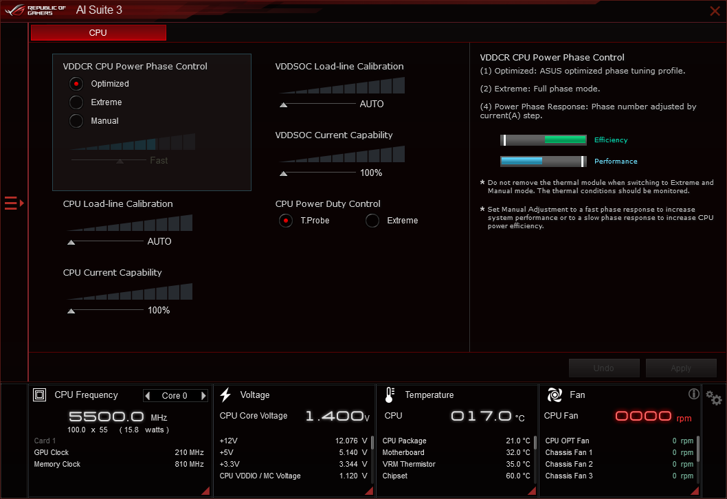Go back to the previous core selection
Image resolution: width=727 pixels, height=499 pixels.
(x=148, y=395)
